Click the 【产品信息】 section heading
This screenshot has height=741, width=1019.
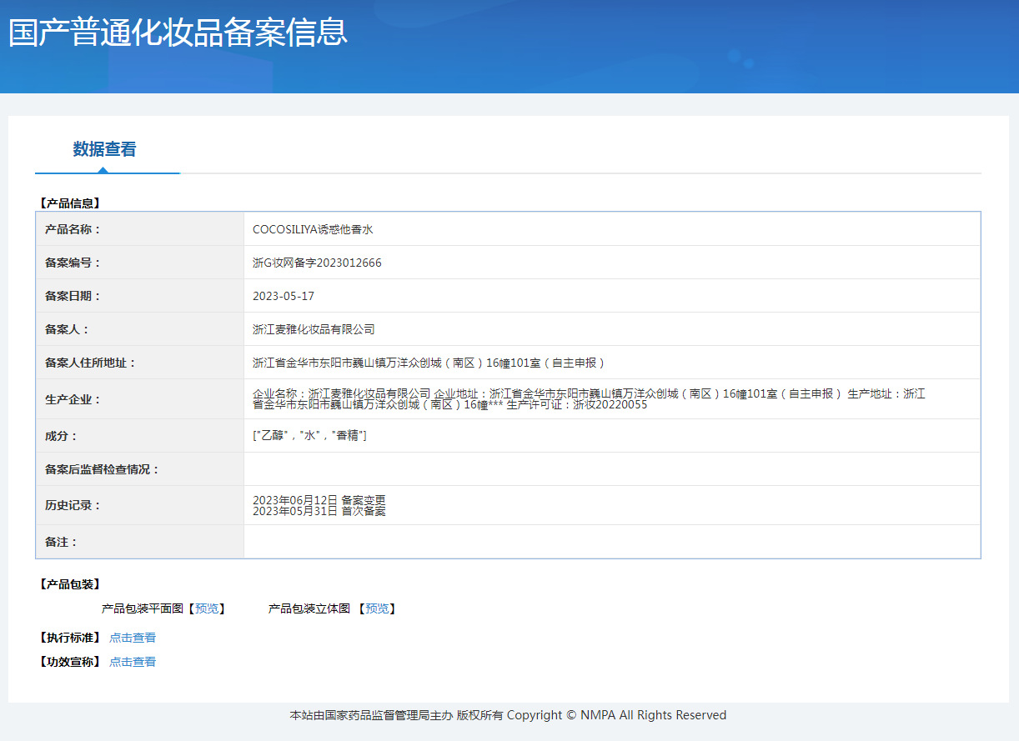[x=70, y=203]
